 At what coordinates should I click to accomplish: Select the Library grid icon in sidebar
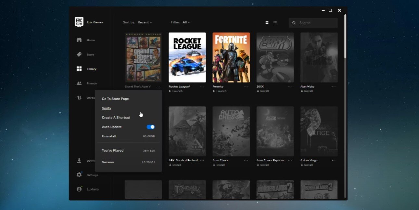point(79,69)
